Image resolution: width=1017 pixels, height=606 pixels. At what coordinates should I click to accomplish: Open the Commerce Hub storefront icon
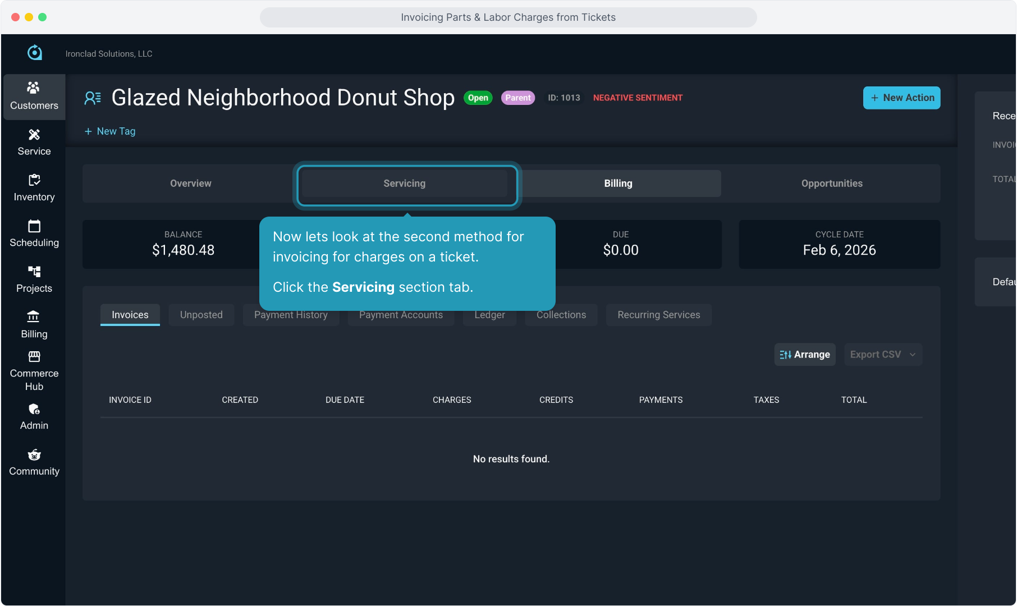click(34, 357)
